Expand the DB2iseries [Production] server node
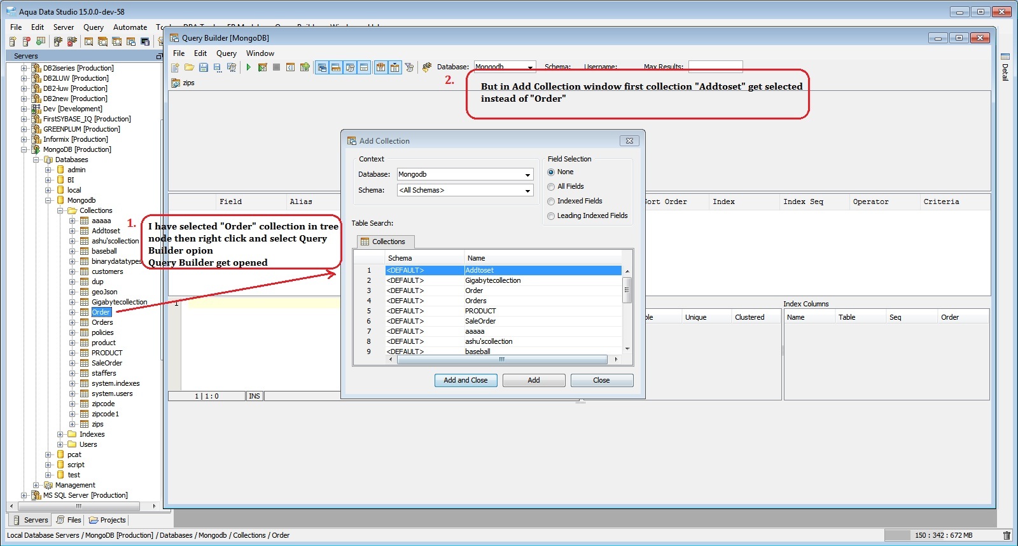 [24, 68]
